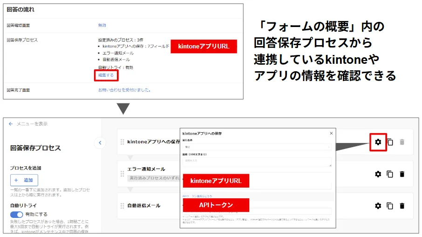Click the 追加 button to add process
This screenshot has width=422, height=237.
pos(24,180)
